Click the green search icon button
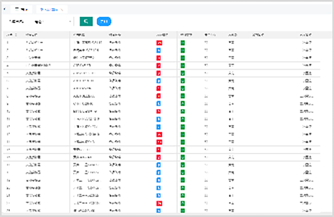 click(86, 21)
